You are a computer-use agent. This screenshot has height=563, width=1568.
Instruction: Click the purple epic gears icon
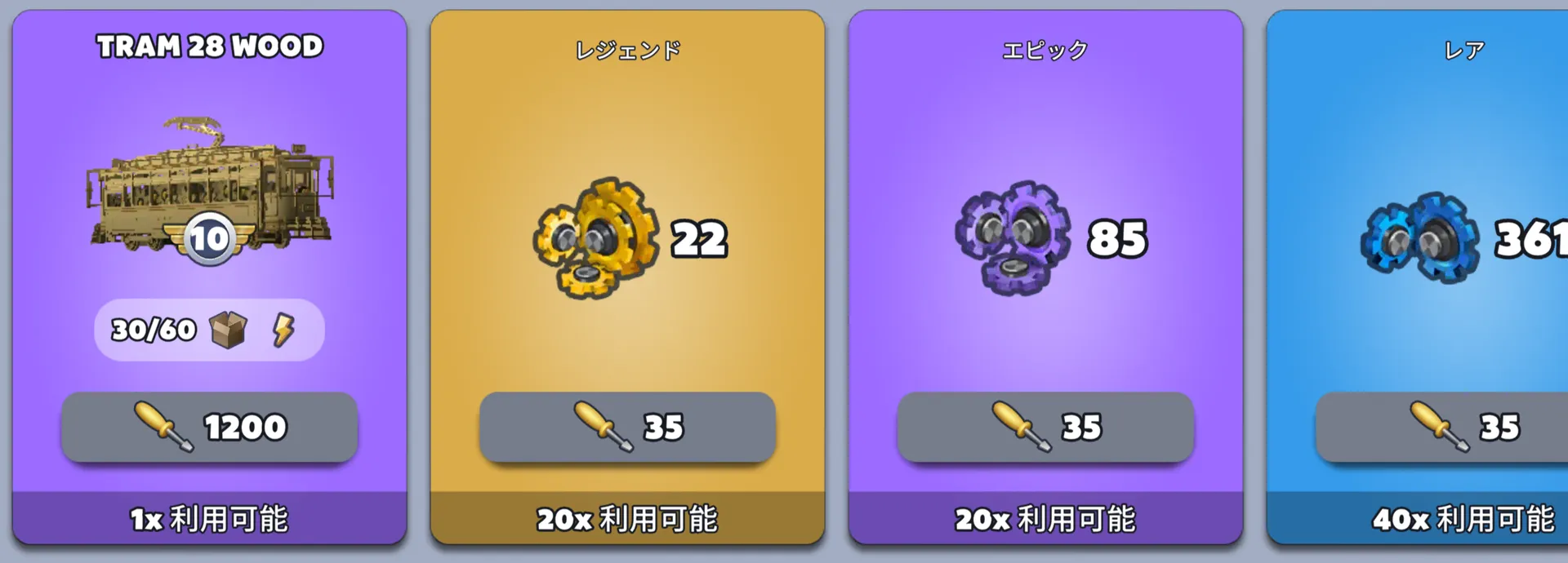tap(1013, 237)
